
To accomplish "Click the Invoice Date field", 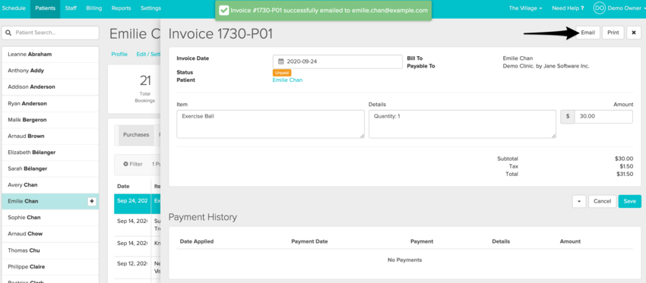I will pyautogui.click(x=337, y=61).
